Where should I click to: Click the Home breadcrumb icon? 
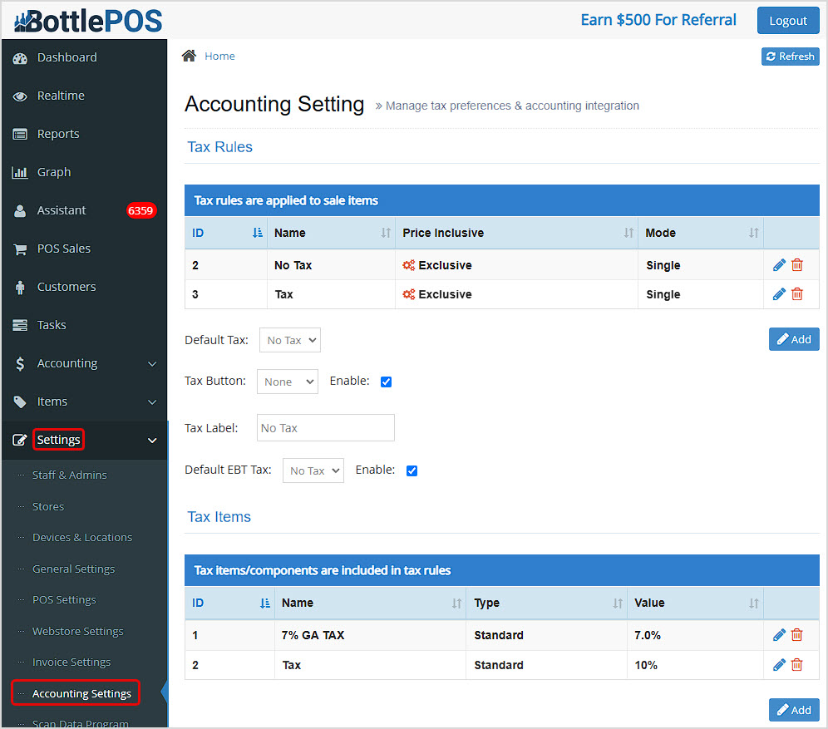190,55
